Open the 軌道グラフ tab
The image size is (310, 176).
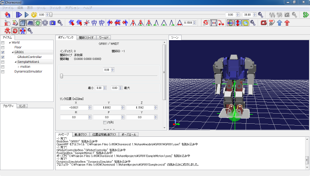81,134
